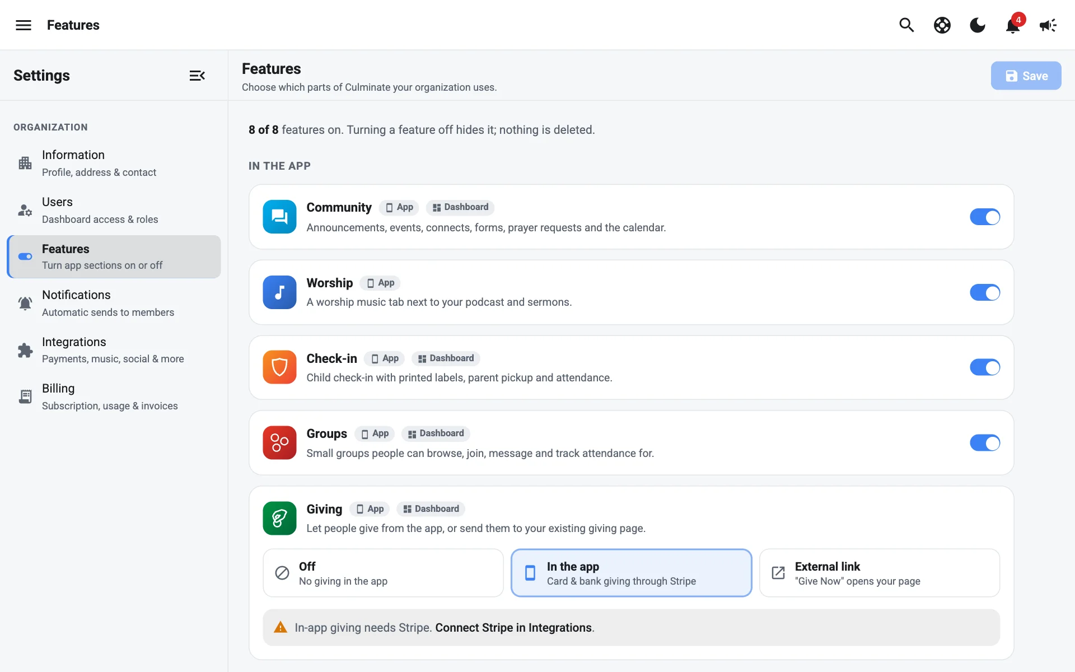
Task: Turn off the Worship feature toggle
Action: coord(985,292)
